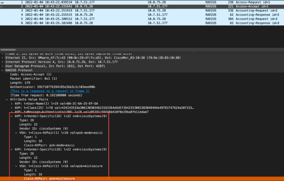Expand the User Datagram Protocol section
The image size is (284, 181).
coord(2,66)
